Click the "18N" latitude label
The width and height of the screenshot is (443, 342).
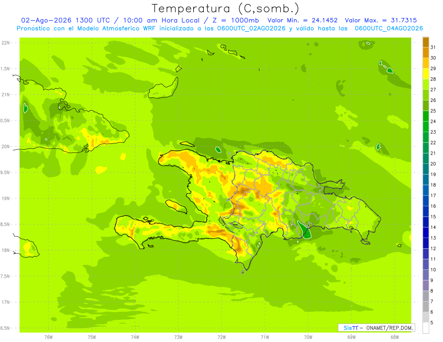point(6,251)
